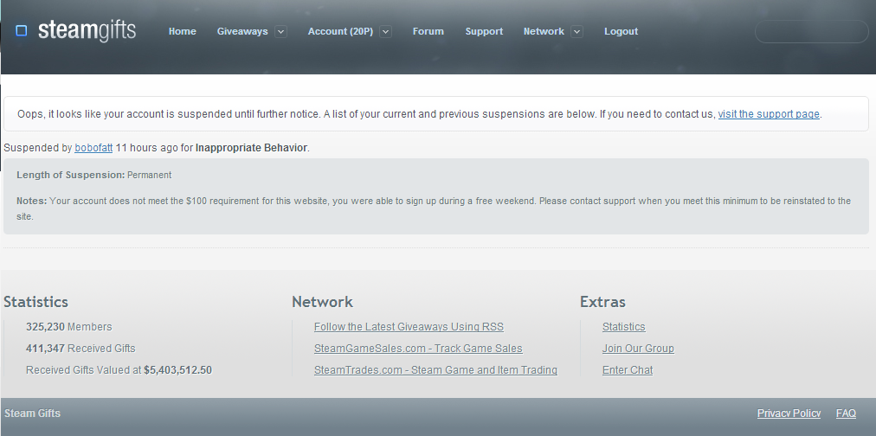Click the 'Statistics' section heading
The height and width of the screenshot is (436, 876).
coord(35,301)
